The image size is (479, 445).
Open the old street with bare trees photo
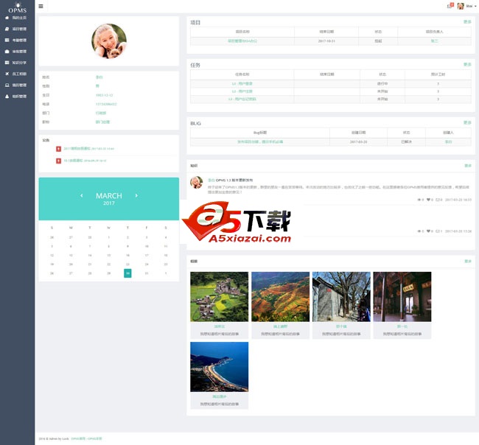(341, 297)
